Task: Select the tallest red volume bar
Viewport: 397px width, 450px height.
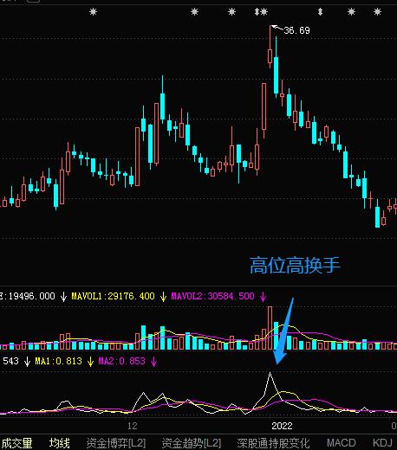Action: [270, 328]
